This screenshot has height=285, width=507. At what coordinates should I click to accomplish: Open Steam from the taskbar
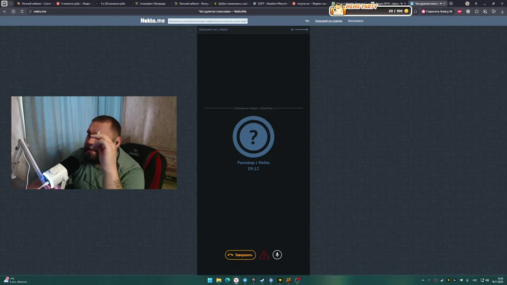(x=262, y=280)
